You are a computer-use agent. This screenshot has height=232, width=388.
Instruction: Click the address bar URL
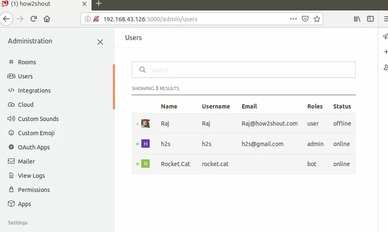150,19
